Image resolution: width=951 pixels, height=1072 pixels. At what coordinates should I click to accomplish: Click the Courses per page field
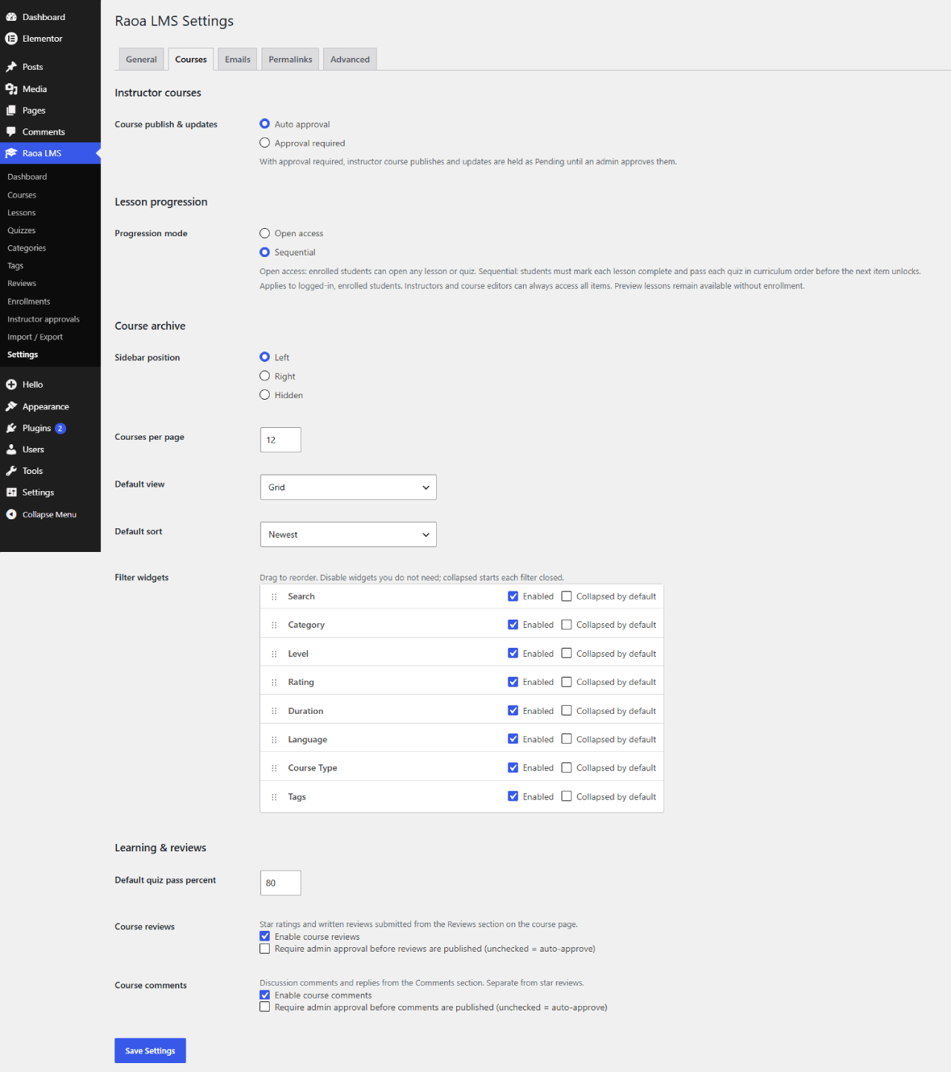[281, 440]
